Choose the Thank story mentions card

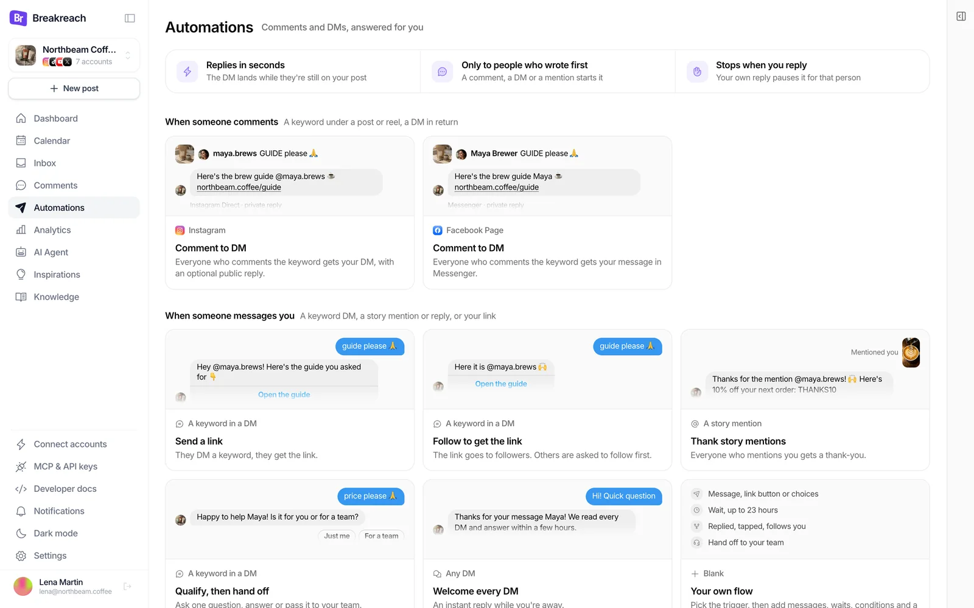click(x=805, y=400)
